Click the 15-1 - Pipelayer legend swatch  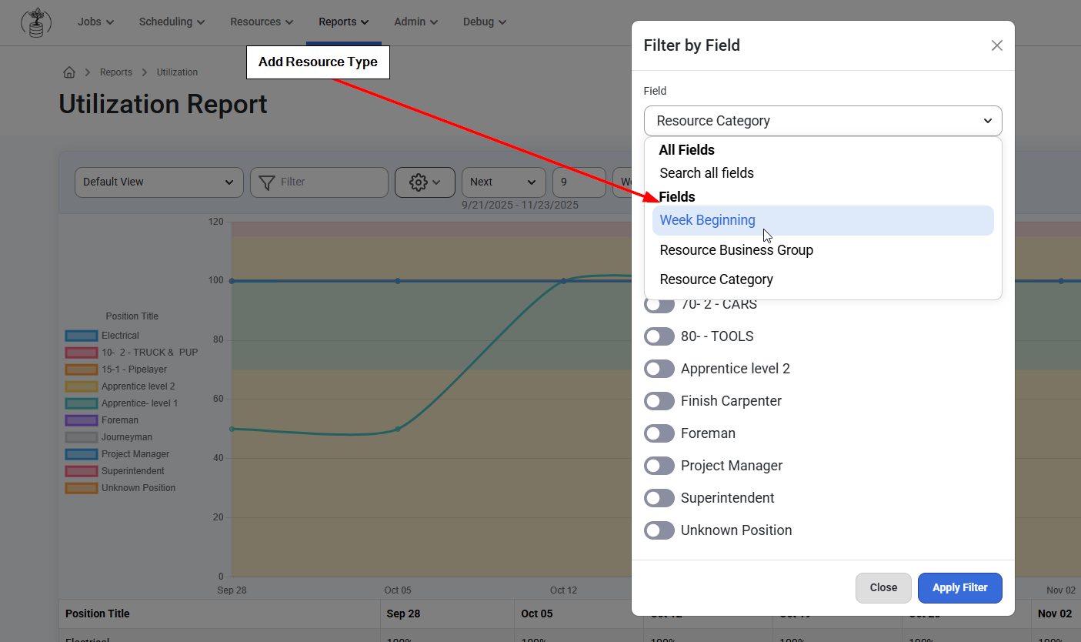click(82, 369)
